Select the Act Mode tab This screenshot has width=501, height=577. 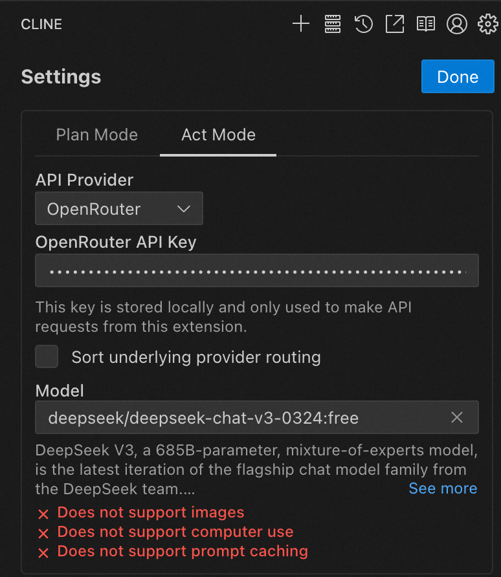point(218,135)
